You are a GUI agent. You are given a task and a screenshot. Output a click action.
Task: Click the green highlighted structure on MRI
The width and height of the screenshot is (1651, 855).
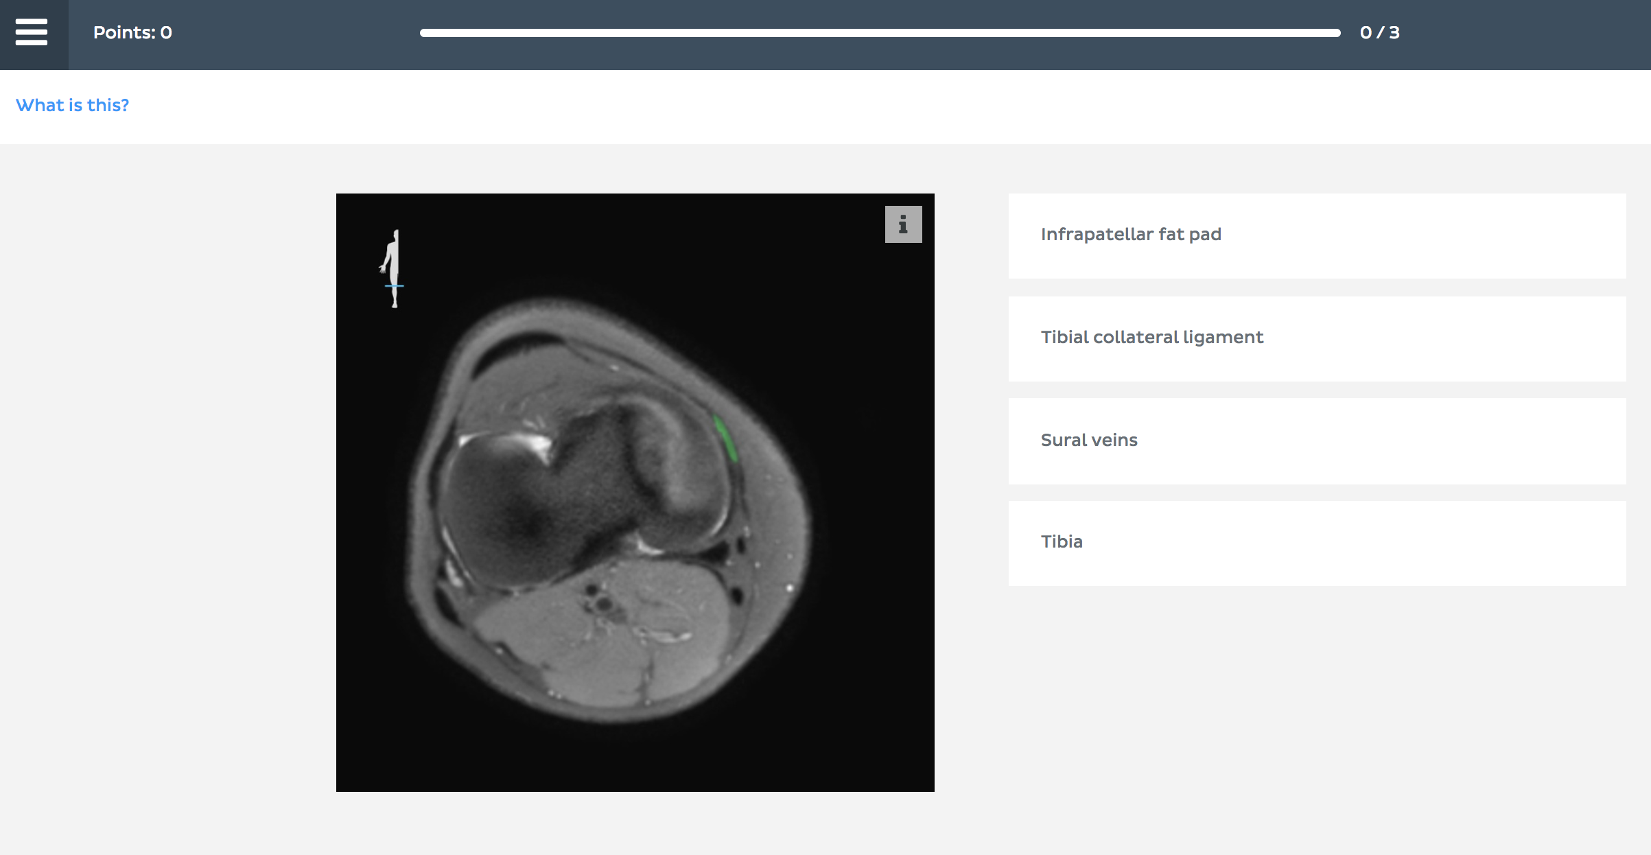(x=726, y=438)
